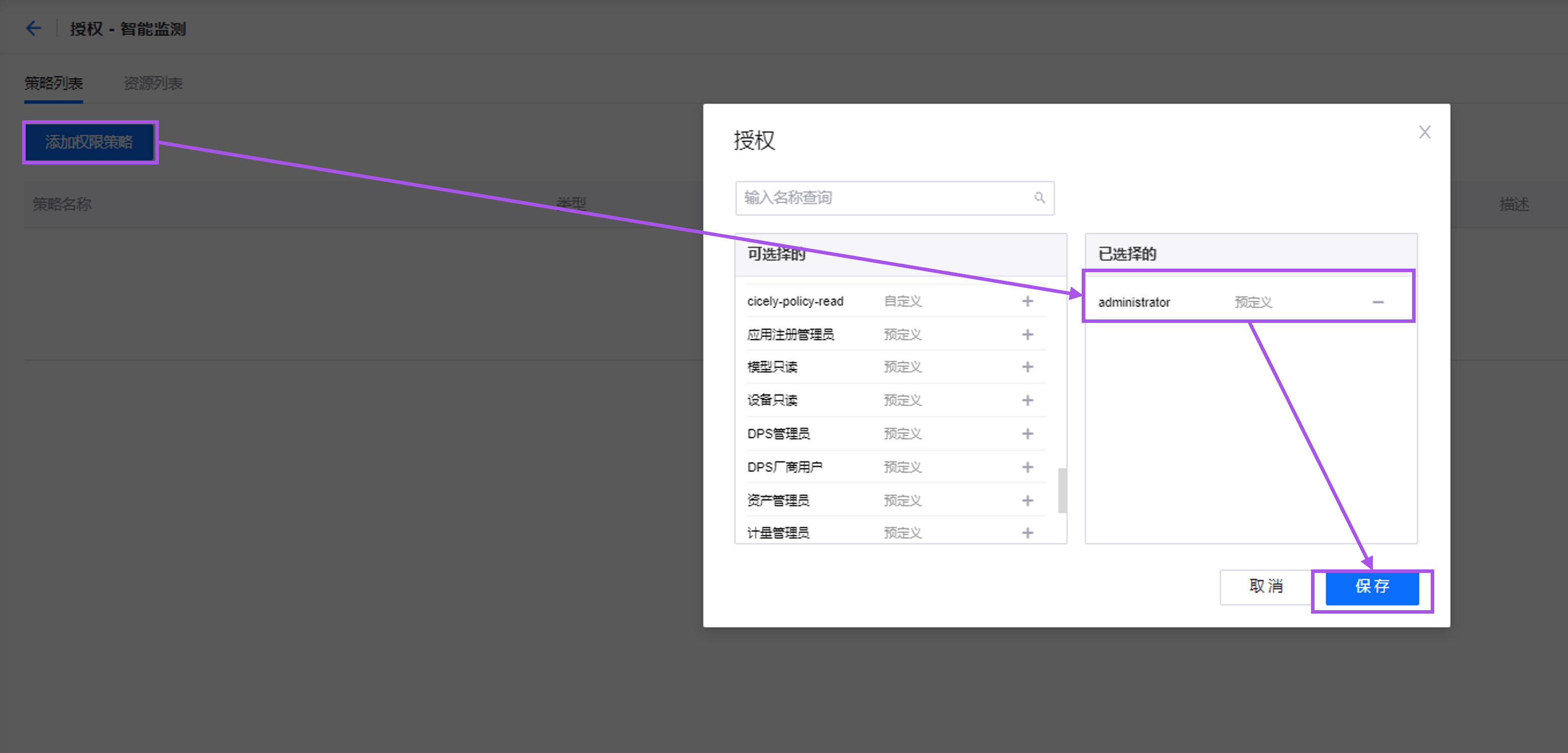Add 模型只读 policy using plus icon
Screen dimensions: 1568x753
point(1027,367)
